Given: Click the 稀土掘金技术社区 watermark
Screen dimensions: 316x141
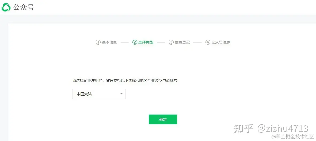Looking at the screenshot, I should pyautogui.click(x=293, y=137).
